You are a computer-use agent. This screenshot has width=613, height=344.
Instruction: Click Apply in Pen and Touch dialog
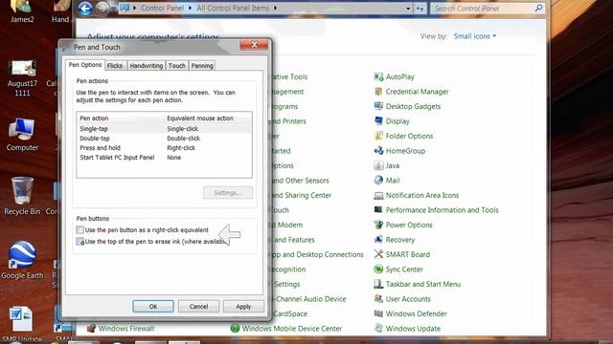pos(243,307)
